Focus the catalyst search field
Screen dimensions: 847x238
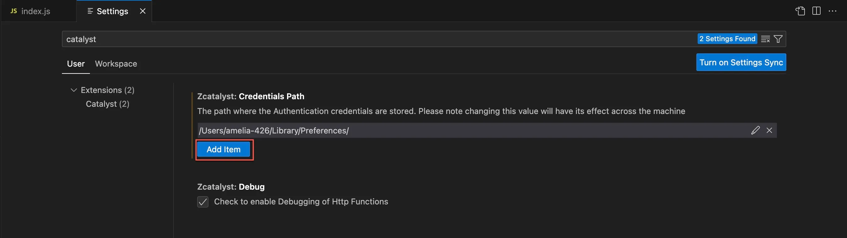pos(378,39)
